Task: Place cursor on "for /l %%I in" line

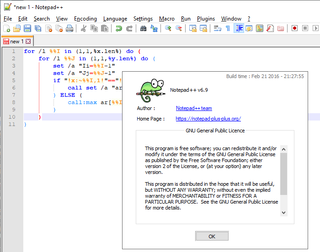Action: [x=82, y=51]
